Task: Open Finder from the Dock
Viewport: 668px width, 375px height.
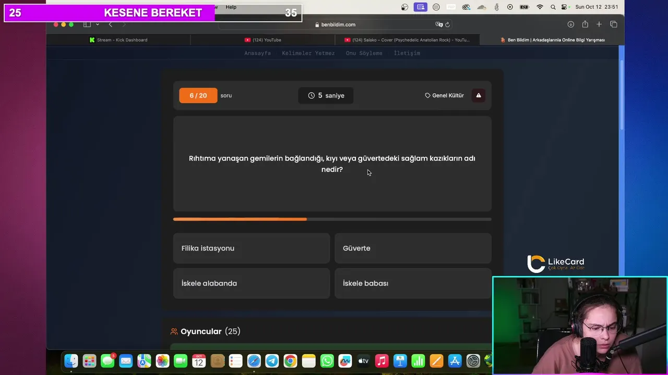Action: pos(71,361)
